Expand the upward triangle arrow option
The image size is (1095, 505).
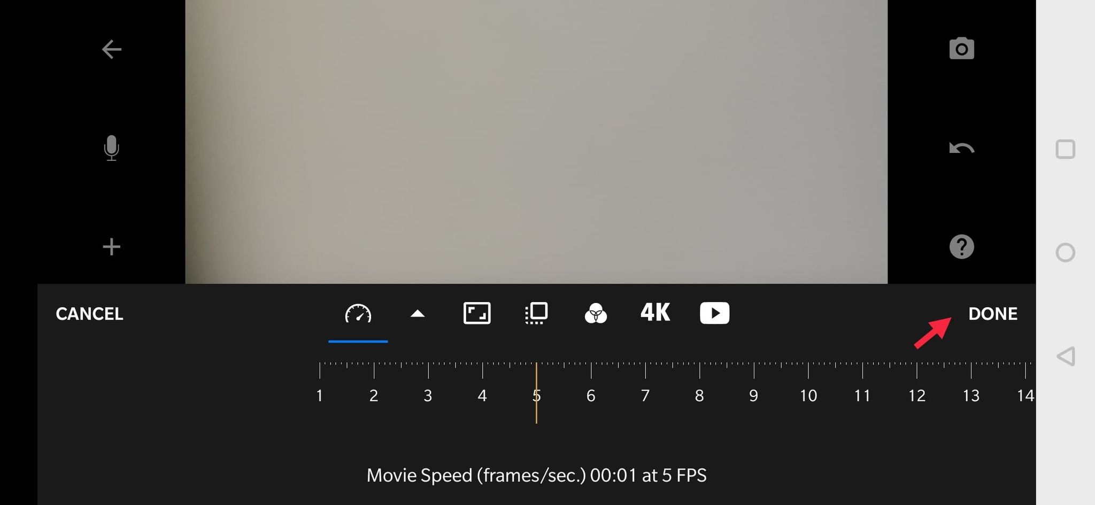[x=418, y=314]
